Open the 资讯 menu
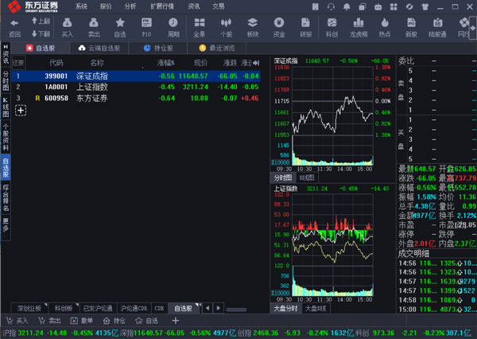Screen dimensions: 477x339 [194, 6]
